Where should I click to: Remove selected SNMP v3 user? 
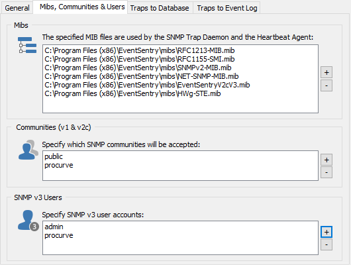326,244
